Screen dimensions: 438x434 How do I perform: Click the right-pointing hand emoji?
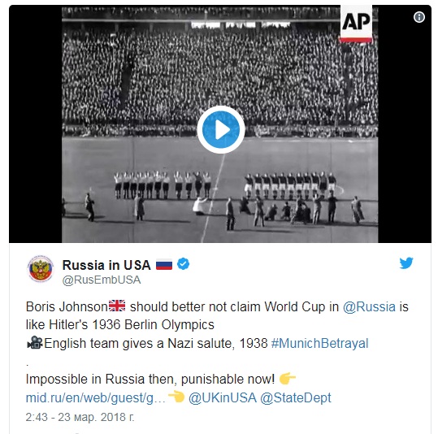pos(287,379)
